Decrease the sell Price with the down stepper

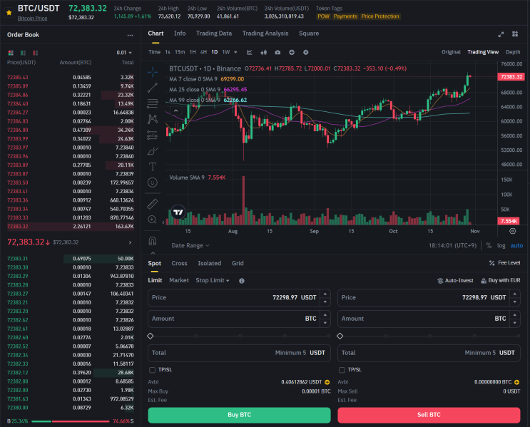pos(515,302)
